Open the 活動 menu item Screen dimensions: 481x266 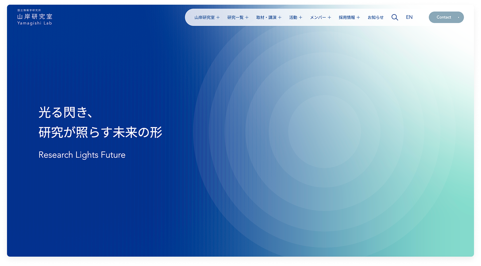click(x=293, y=18)
